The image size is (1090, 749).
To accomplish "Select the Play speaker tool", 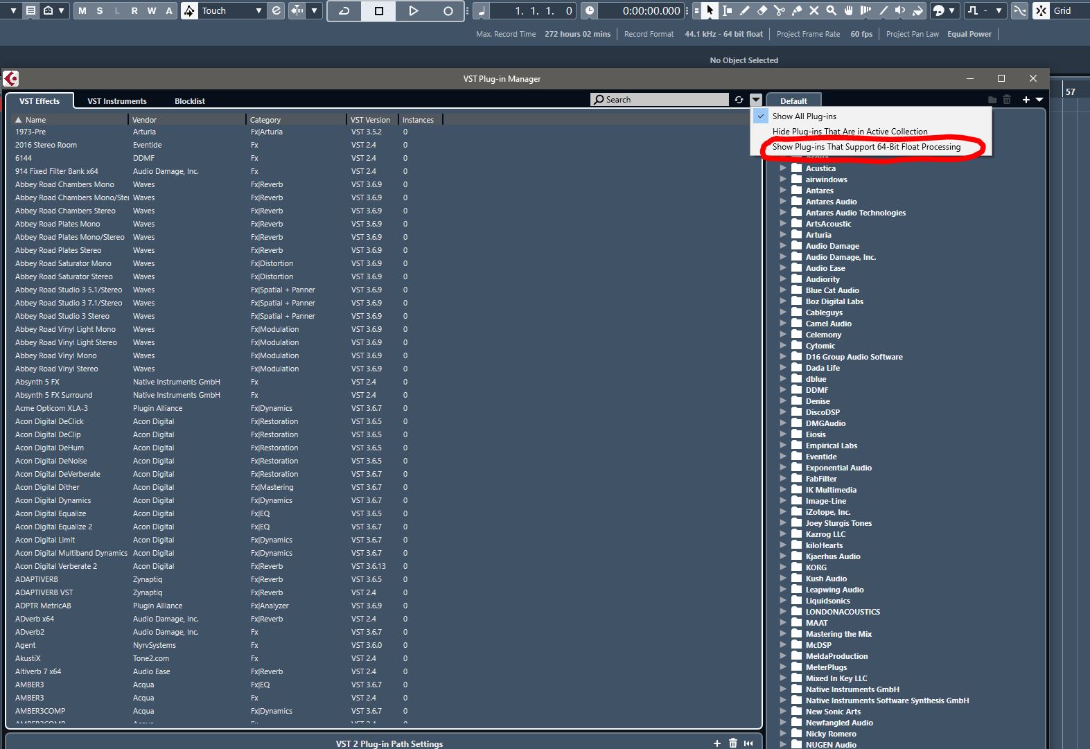I will point(900,10).
